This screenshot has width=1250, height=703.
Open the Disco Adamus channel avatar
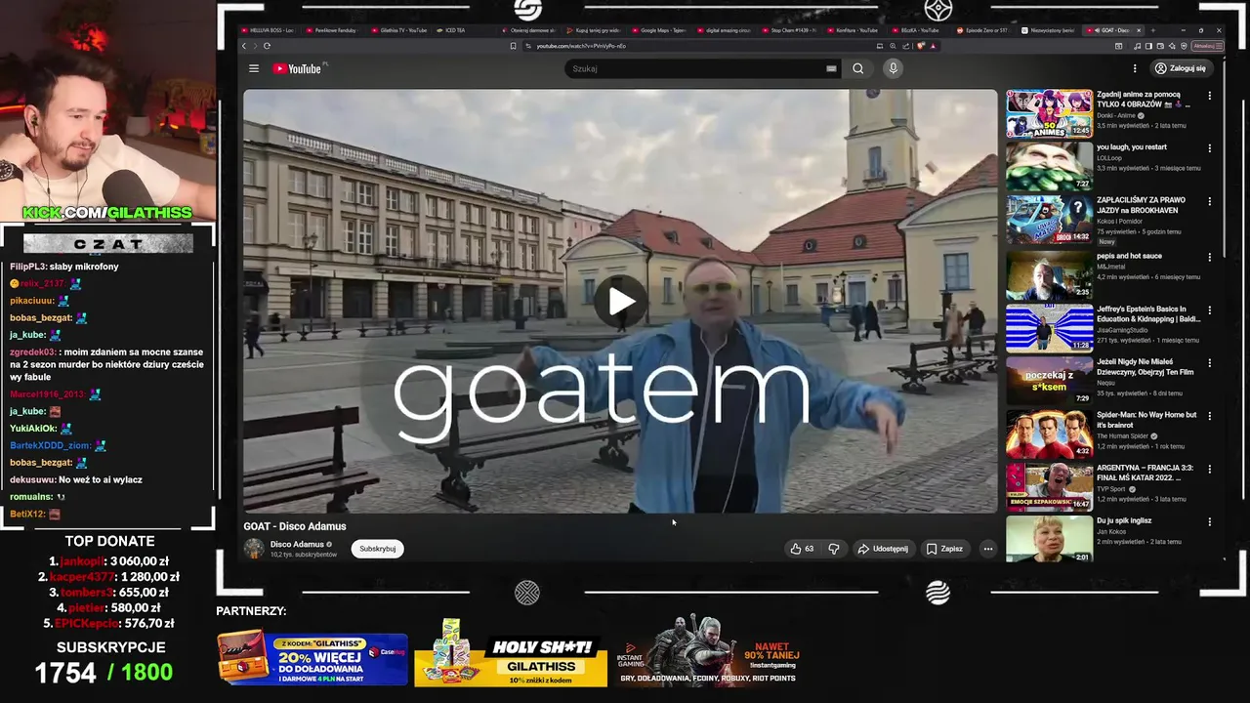254,549
